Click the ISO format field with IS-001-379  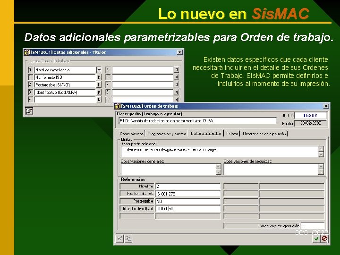(x=188, y=194)
